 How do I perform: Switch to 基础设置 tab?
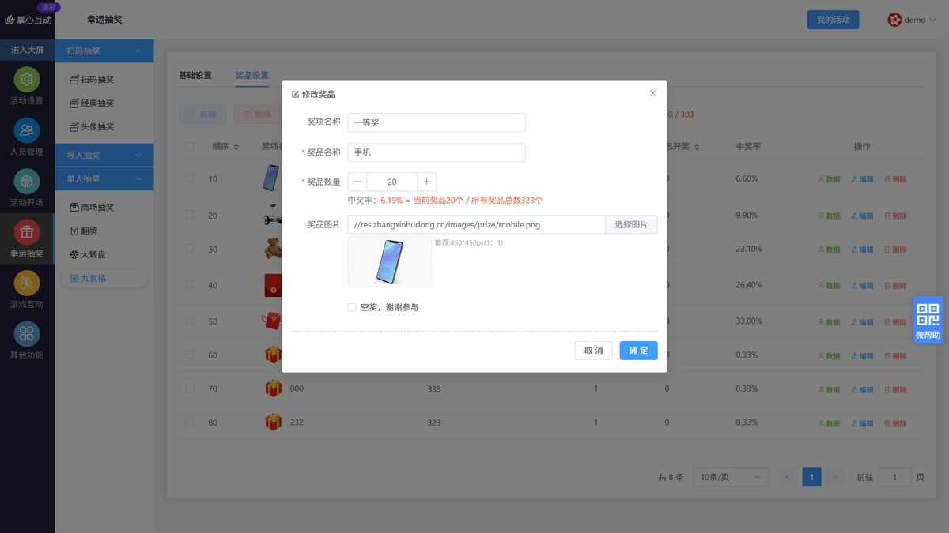point(195,76)
